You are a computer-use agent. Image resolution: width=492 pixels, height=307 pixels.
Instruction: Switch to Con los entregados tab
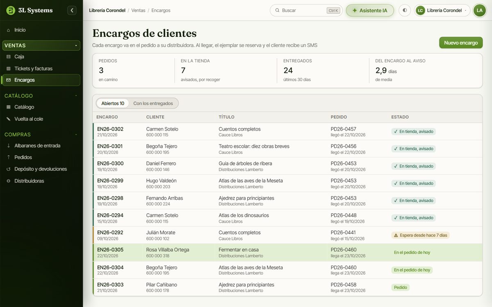click(x=153, y=103)
